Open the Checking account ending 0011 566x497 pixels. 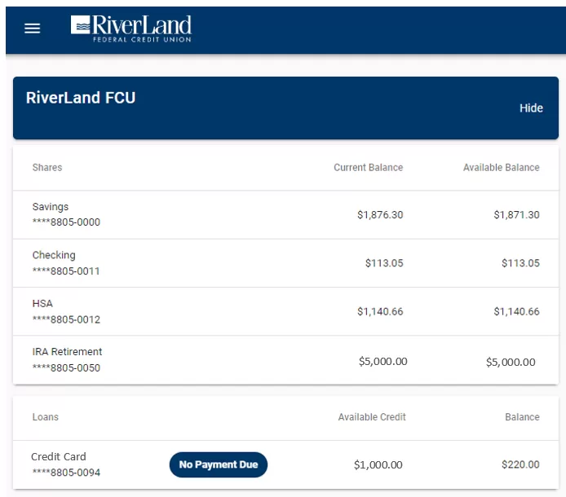66,263
